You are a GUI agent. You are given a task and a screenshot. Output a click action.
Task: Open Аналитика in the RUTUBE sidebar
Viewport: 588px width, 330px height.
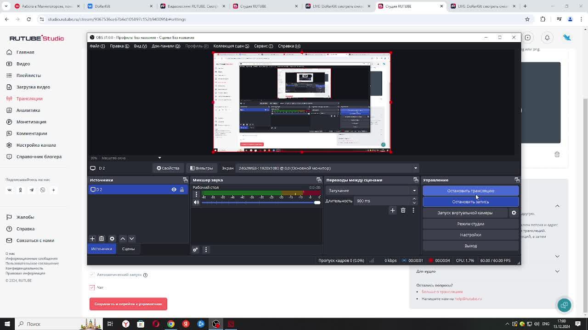tap(28, 110)
